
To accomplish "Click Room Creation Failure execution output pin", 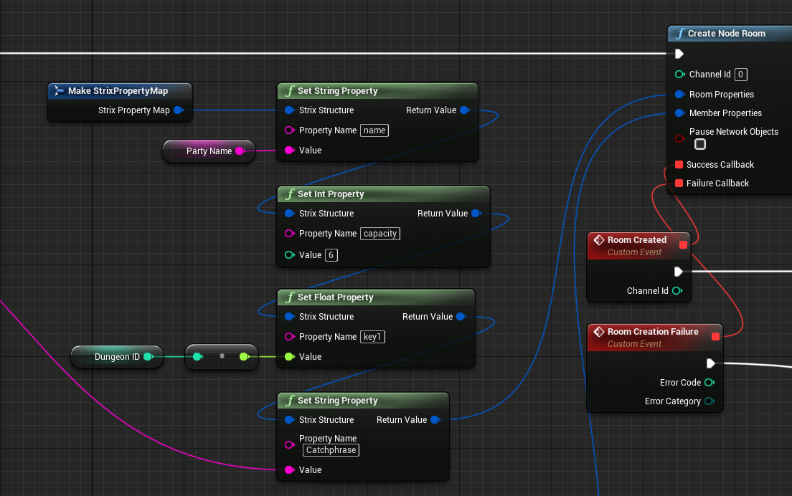I will pos(711,363).
